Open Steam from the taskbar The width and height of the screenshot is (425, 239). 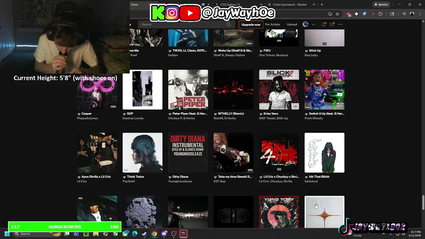(144, 234)
